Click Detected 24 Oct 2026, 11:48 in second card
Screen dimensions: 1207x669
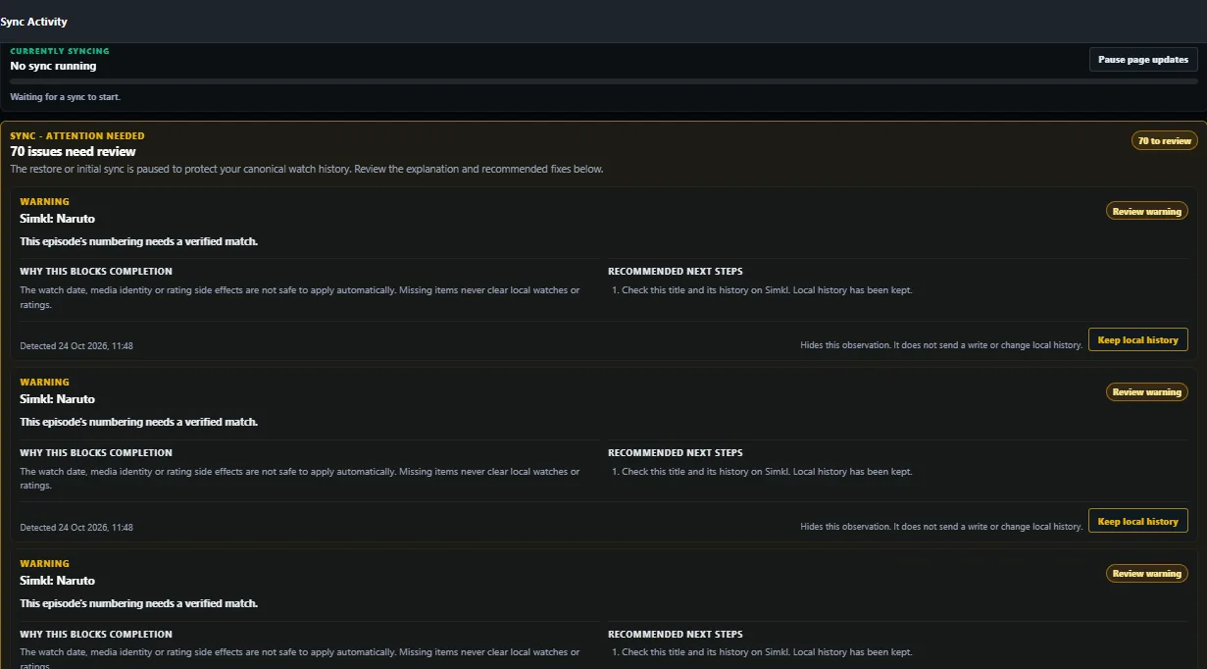[76, 527]
